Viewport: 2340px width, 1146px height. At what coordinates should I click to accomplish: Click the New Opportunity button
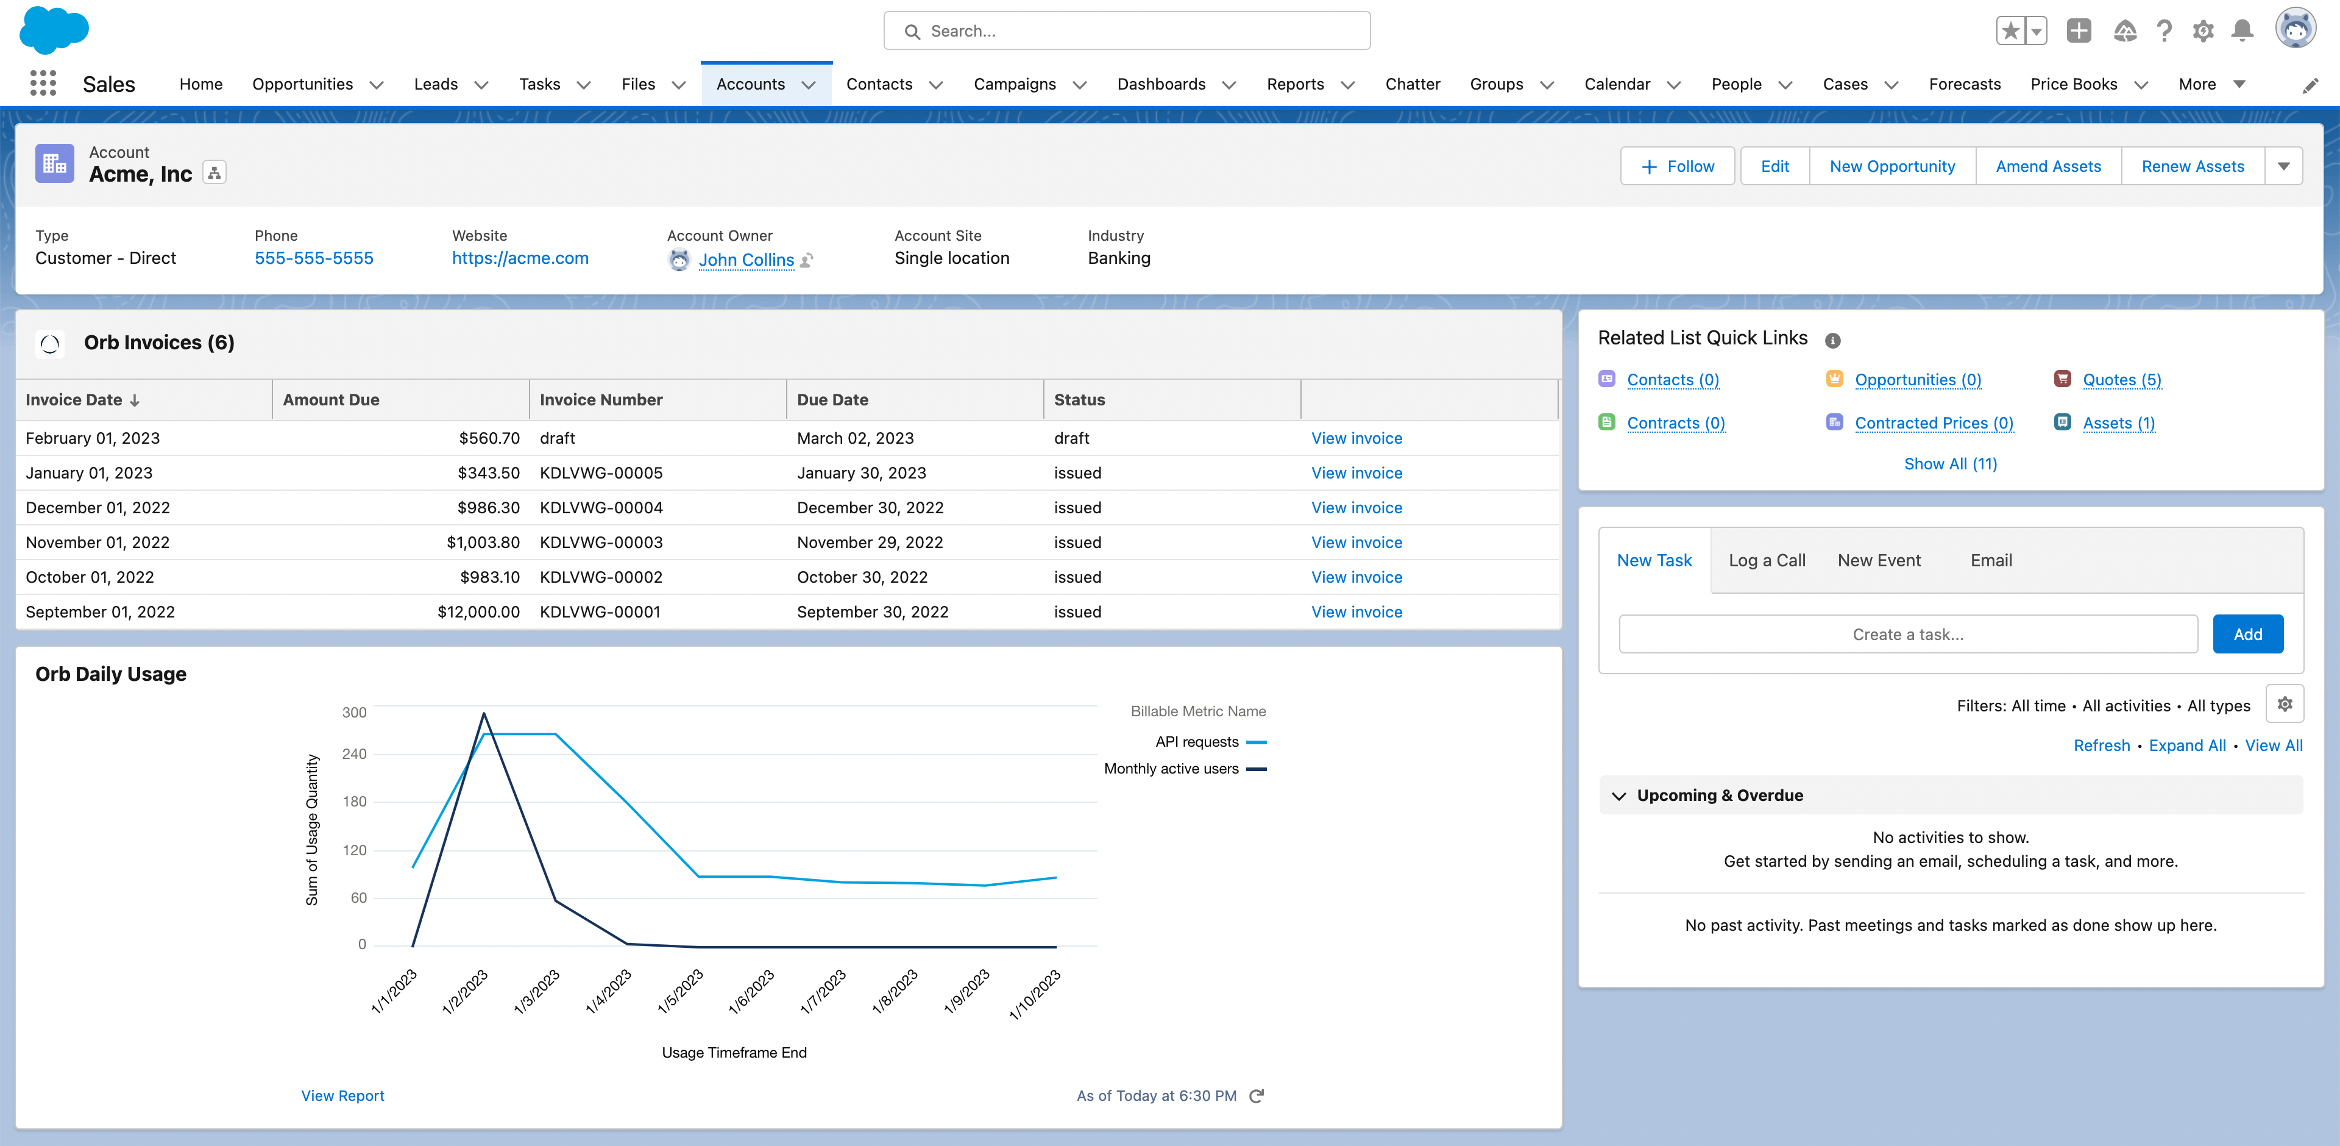[1891, 166]
